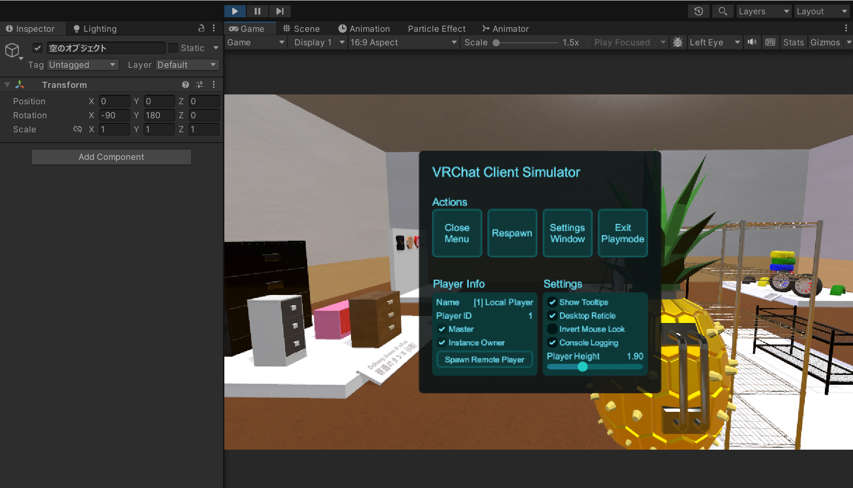Pause the game with the Pause button
The height and width of the screenshot is (488, 853).
258,11
